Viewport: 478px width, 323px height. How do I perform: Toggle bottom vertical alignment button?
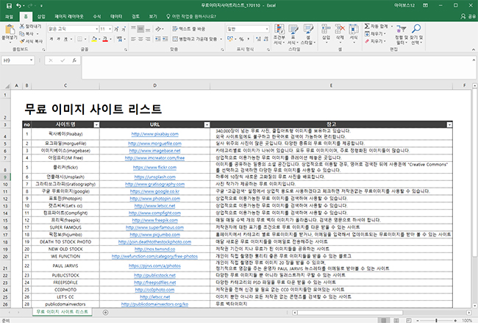(148, 29)
